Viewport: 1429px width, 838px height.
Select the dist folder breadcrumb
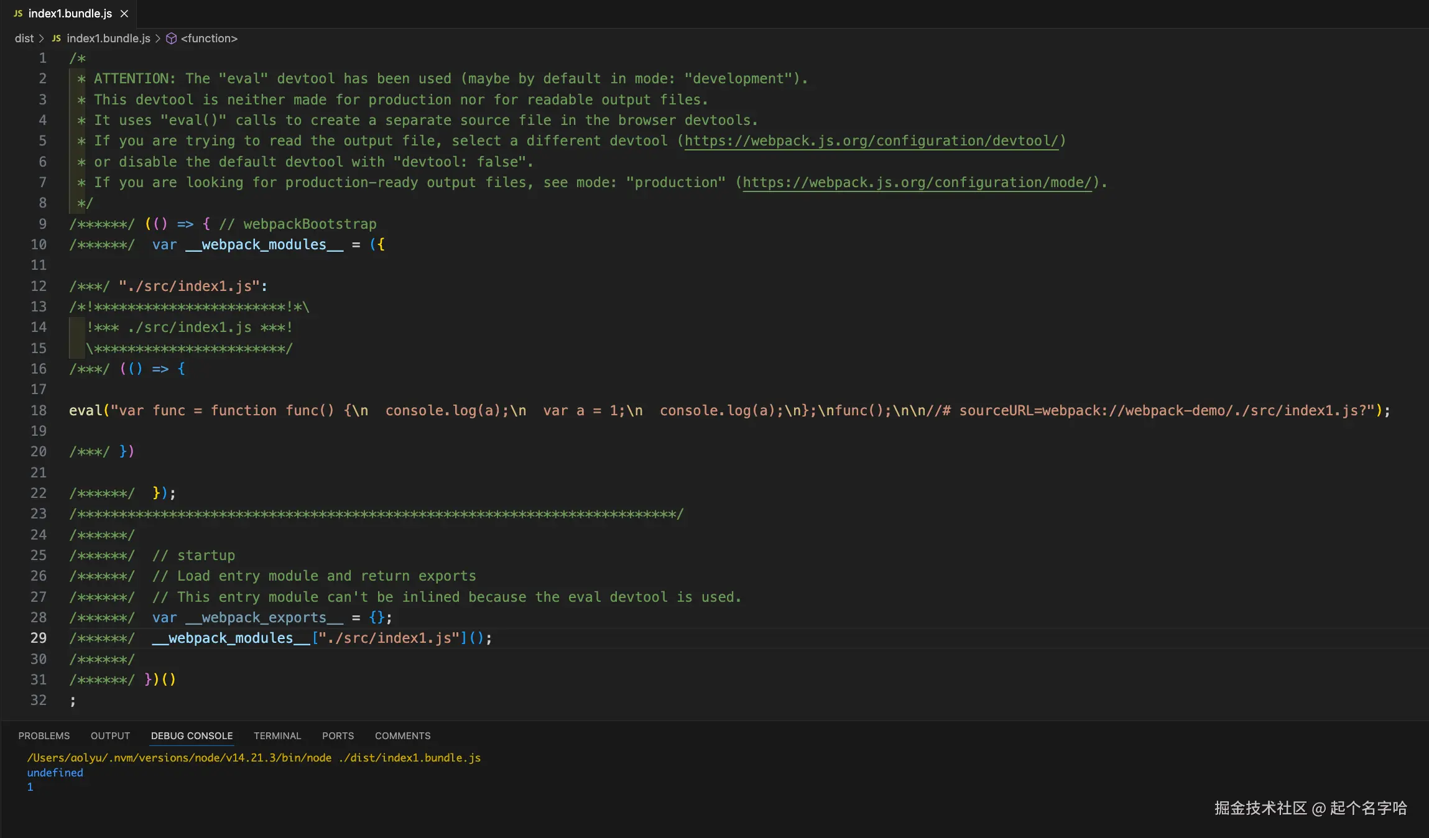click(x=24, y=39)
